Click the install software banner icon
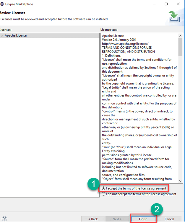Image resolution: width=185 pixels, height=223 pixels. (175, 17)
